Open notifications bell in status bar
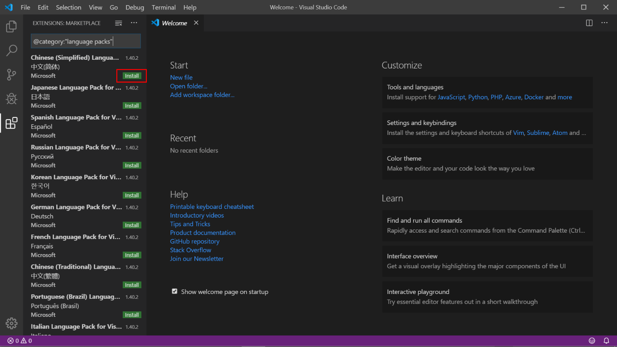This screenshot has width=617, height=347. tap(606, 341)
